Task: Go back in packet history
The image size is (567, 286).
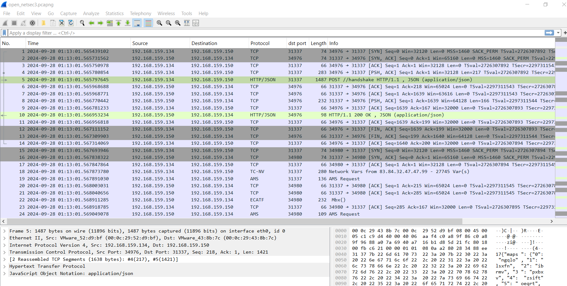Action: (91, 23)
